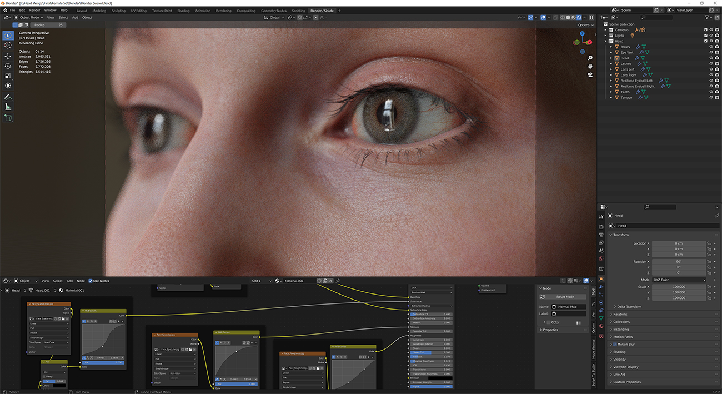Switch to the Shading workspace tab

click(183, 10)
